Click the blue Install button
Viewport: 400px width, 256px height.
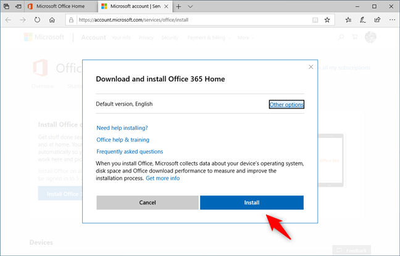(x=252, y=203)
